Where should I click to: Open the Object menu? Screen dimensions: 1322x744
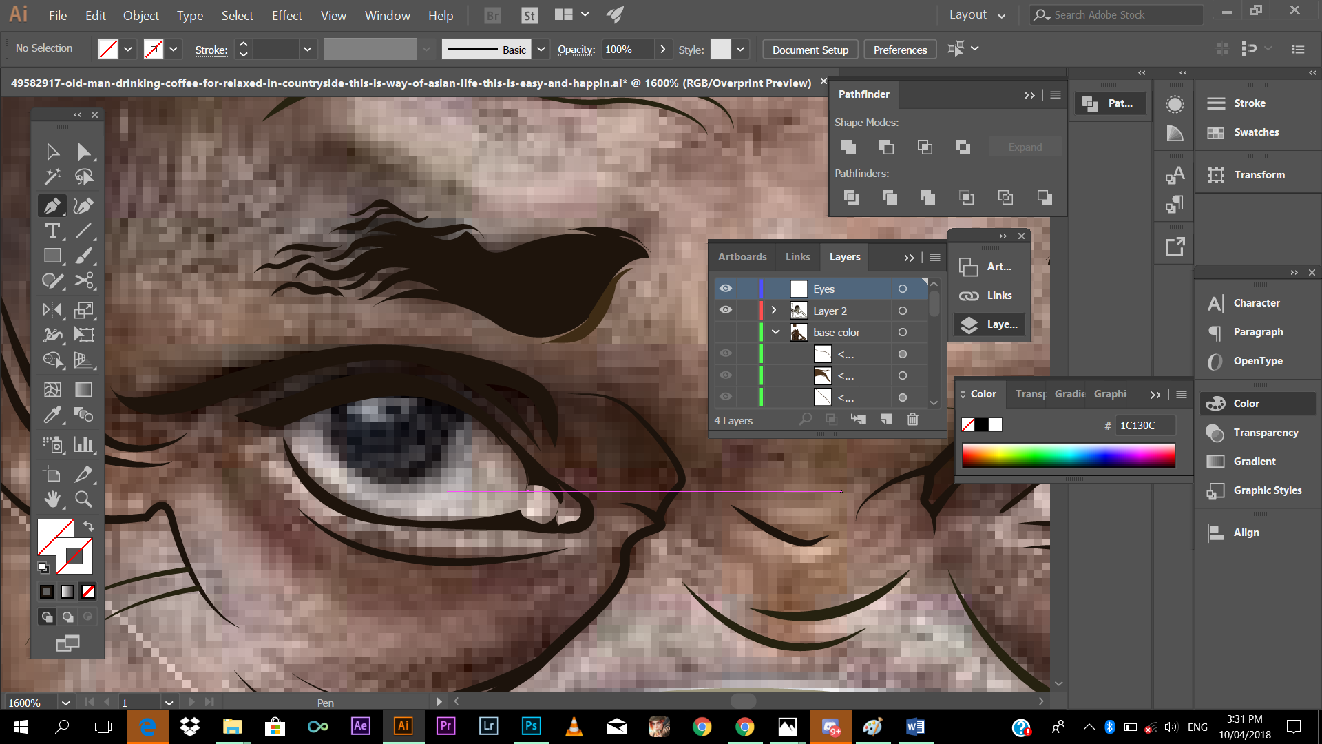[x=141, y=15]
